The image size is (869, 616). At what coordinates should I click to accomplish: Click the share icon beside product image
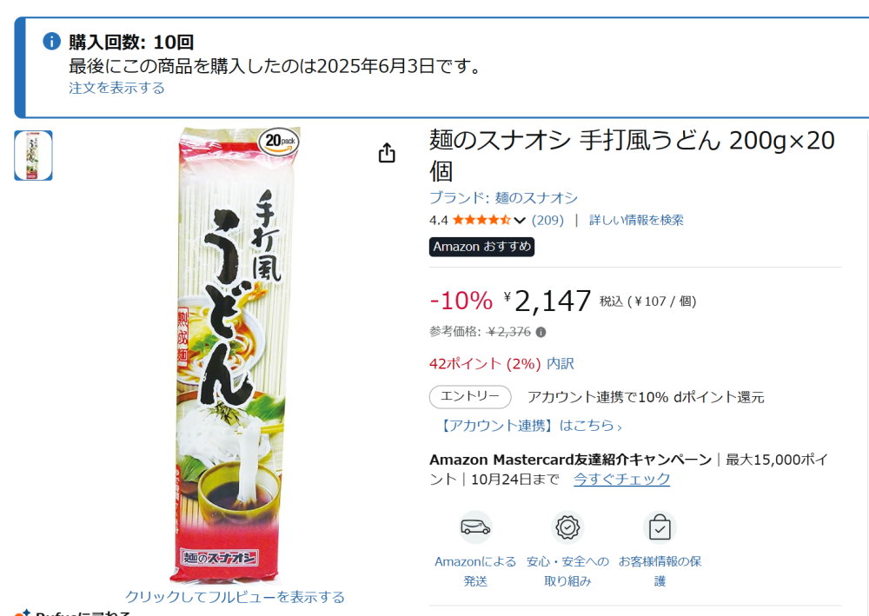(387, 153)
